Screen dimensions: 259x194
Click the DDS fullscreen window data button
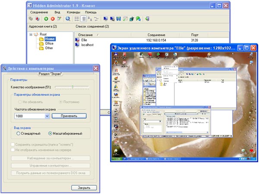(x=51, y=173)
